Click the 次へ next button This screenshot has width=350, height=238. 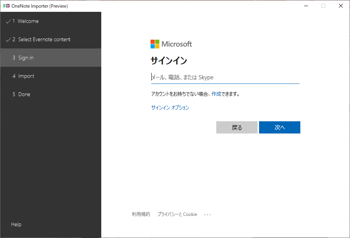(280, 127)
